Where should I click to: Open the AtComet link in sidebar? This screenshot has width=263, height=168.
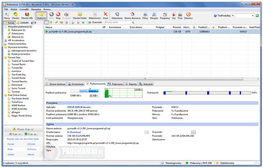[31, 144]
